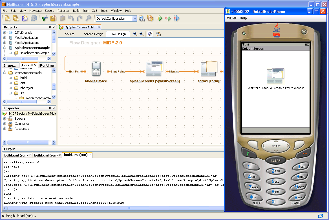Switch to Screen Design view
The width and height of the screenshot is (329, 220).
click(x=94, y=34)
